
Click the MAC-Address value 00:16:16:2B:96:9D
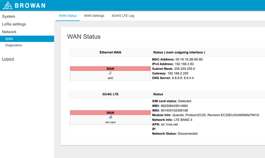(189, 59)
